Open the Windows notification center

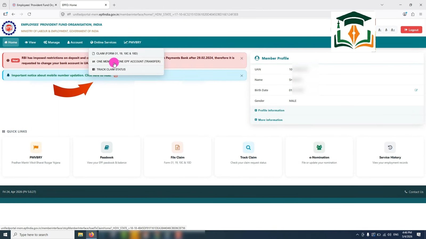(x=419, y=235)
